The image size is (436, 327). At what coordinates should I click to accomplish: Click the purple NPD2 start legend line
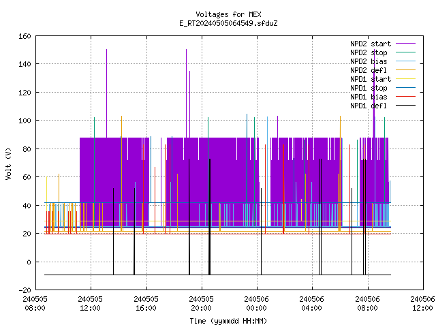pos(405,44)
